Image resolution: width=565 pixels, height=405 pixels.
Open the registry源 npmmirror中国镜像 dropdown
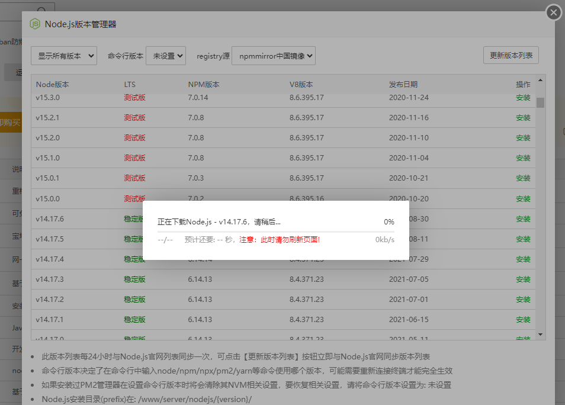274,56
